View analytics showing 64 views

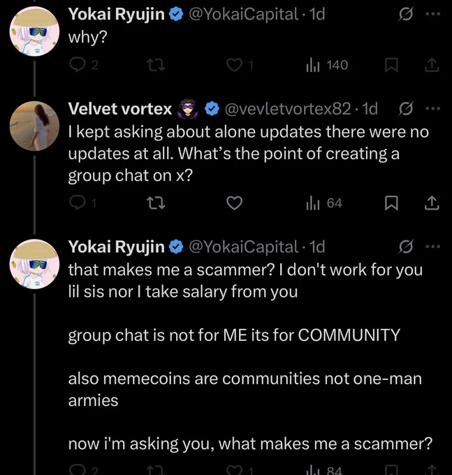click(x=324, y=203)
